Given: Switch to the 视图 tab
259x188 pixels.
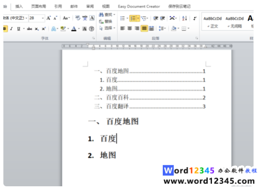Looking at the screenshot, I should point(106,6).
